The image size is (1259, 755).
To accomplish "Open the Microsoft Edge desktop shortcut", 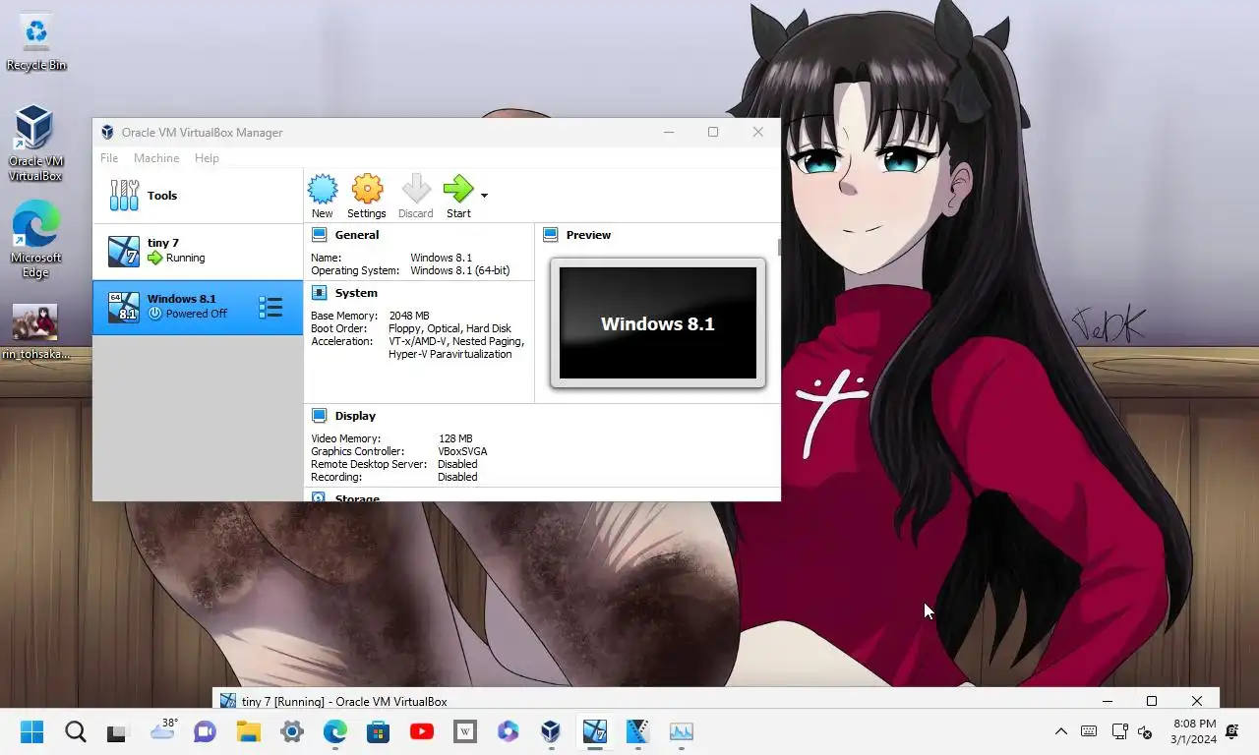I will pos(35,241).
